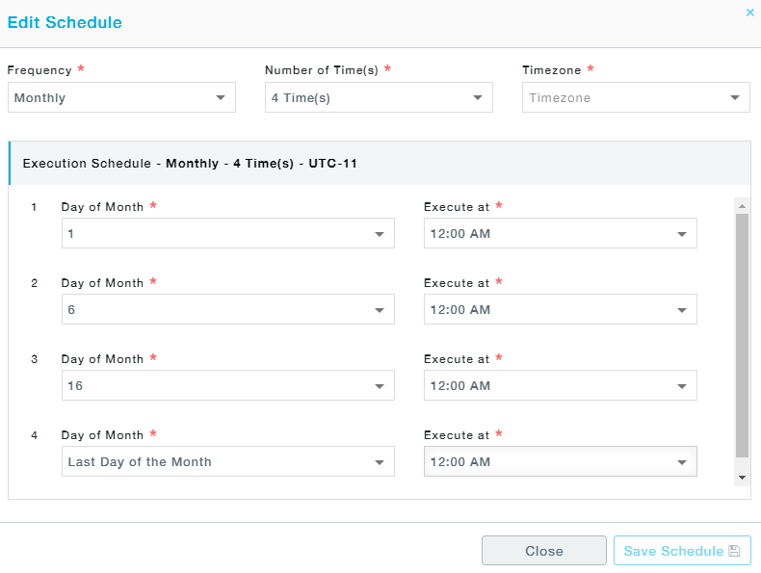Open the Frequency dropdown showing Monthly

coord(121,97)
